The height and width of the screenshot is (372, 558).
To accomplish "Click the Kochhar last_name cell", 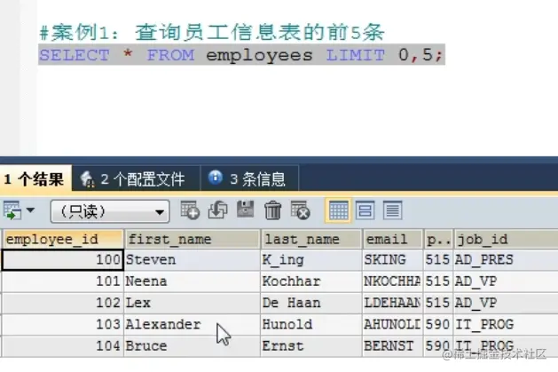I will (x=311, y=281).
